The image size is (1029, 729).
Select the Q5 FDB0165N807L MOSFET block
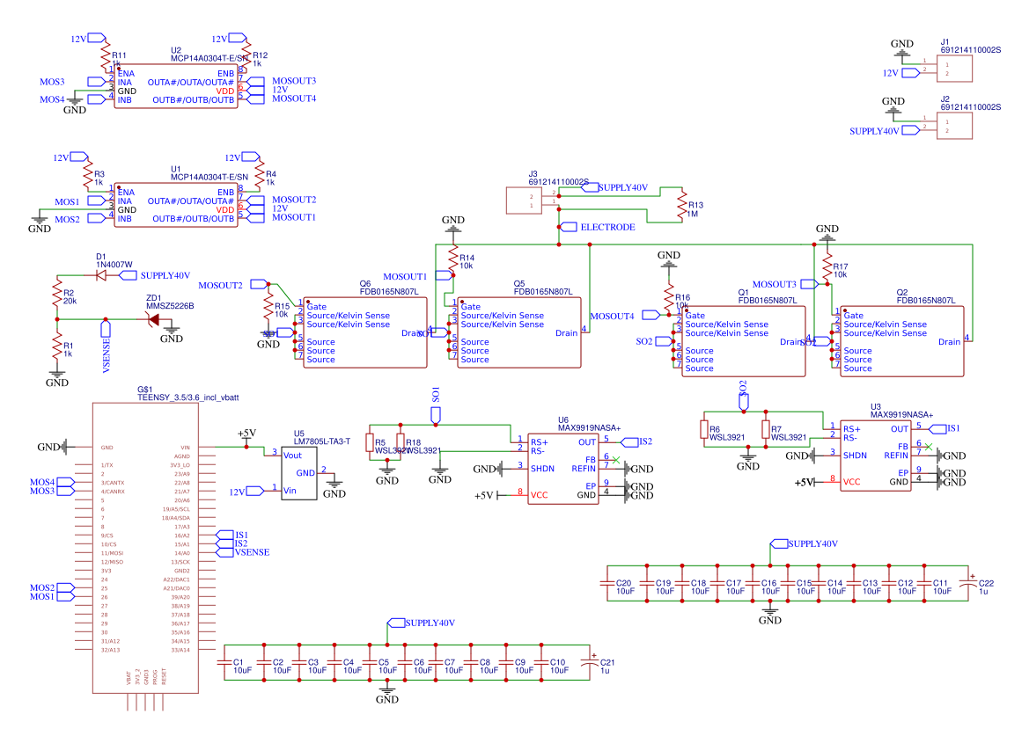(x=518, y=332)
